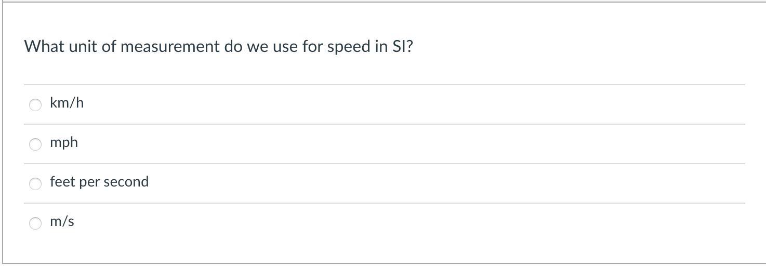Select the mph radio button

(35, 144)
